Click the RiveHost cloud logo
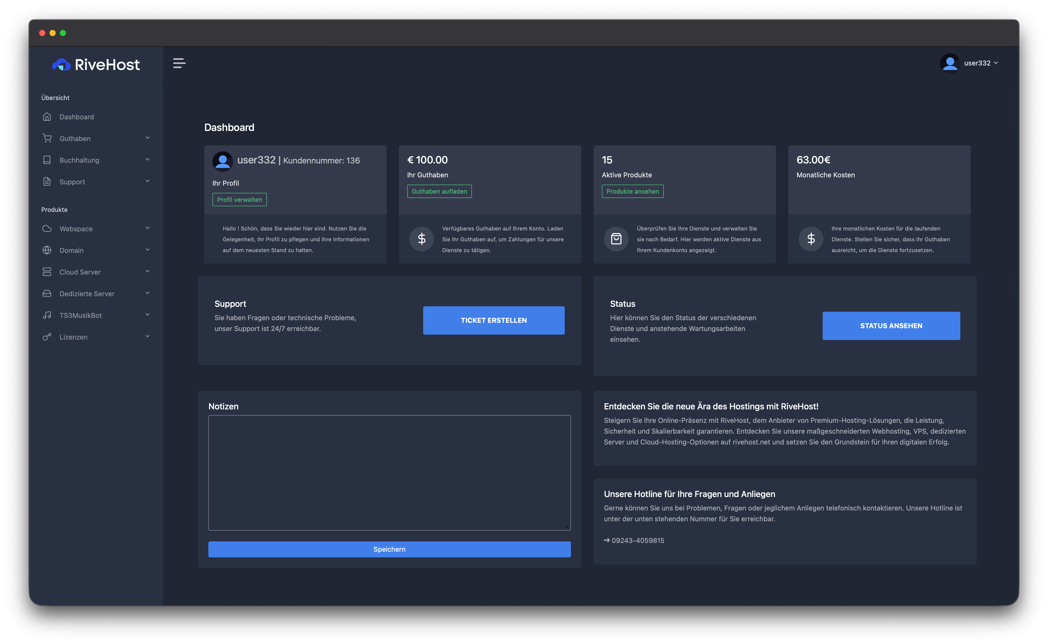 tap(61, 64)
